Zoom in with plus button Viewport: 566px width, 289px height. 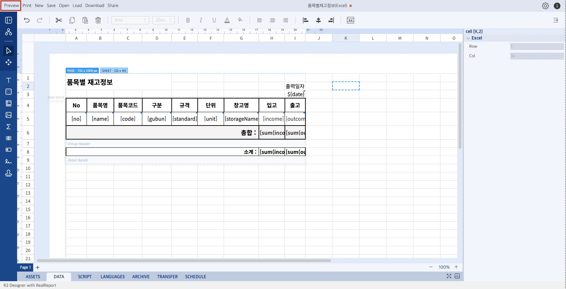(x=456, y=267)
